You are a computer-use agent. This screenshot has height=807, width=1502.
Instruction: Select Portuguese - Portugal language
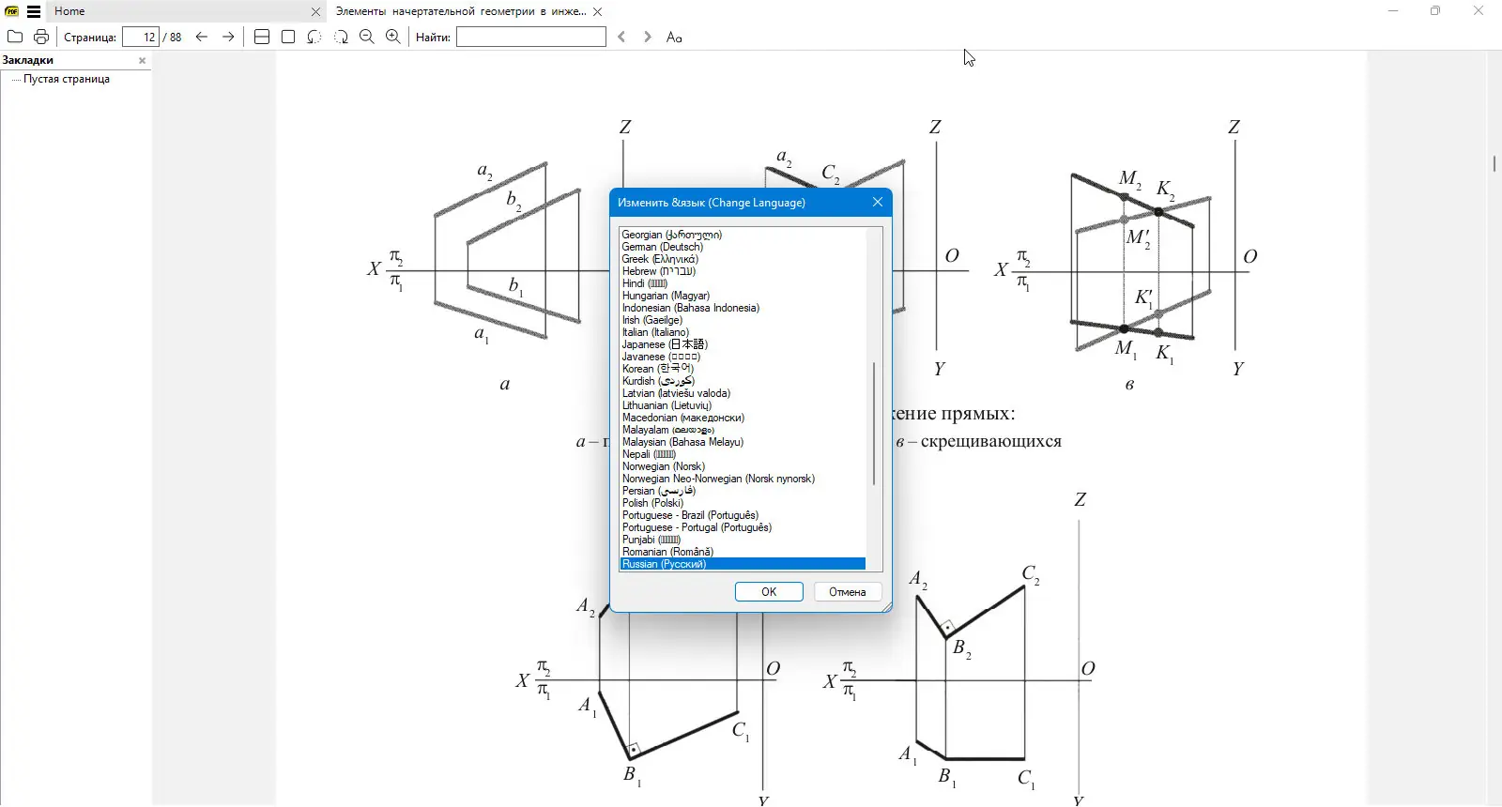point(743,527)
